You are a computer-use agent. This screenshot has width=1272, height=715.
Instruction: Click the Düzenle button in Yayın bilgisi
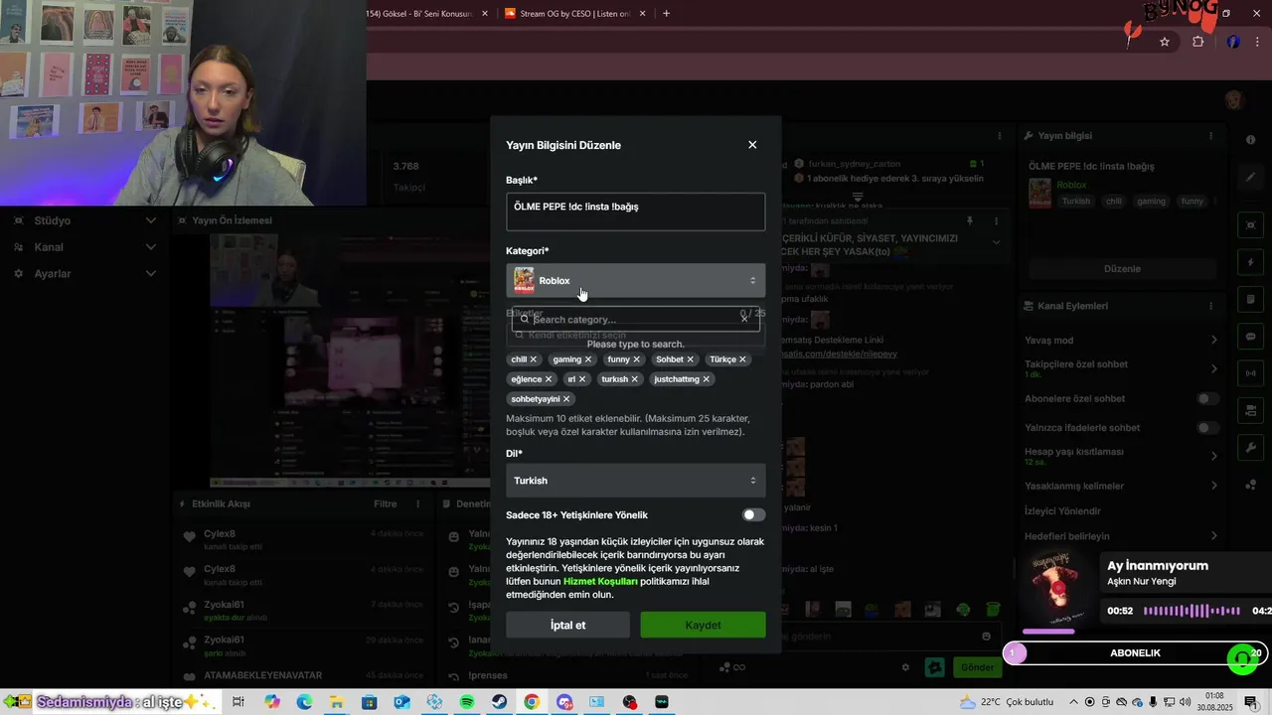pyautogui.click(x=1122, y=269)
